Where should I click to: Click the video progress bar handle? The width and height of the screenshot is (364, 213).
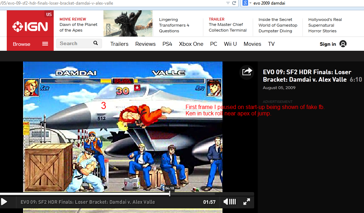[x=170, y=194]
